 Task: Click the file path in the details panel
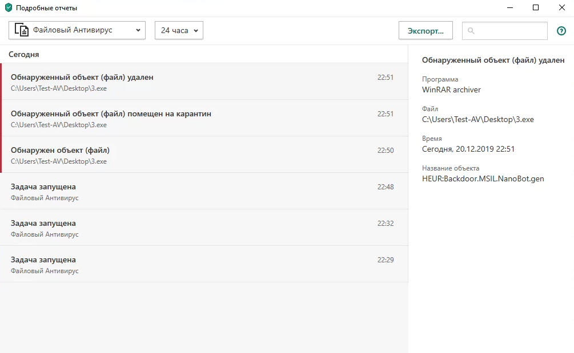click(477, 119)
